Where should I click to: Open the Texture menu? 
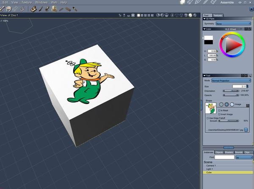pos(27,3)
